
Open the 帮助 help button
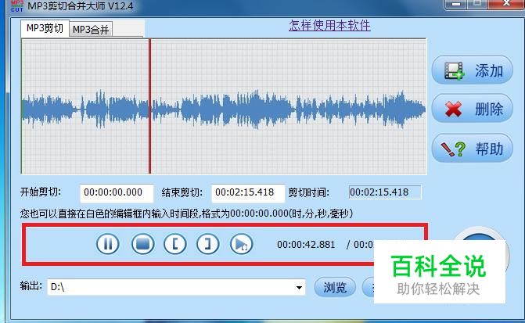point(472,149)
